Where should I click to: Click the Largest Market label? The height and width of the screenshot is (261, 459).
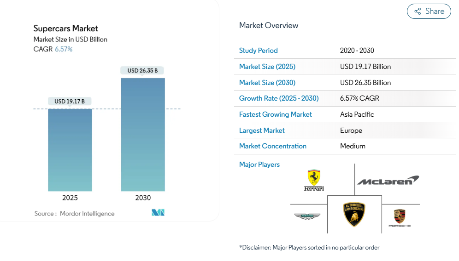[x=262, y=130]
